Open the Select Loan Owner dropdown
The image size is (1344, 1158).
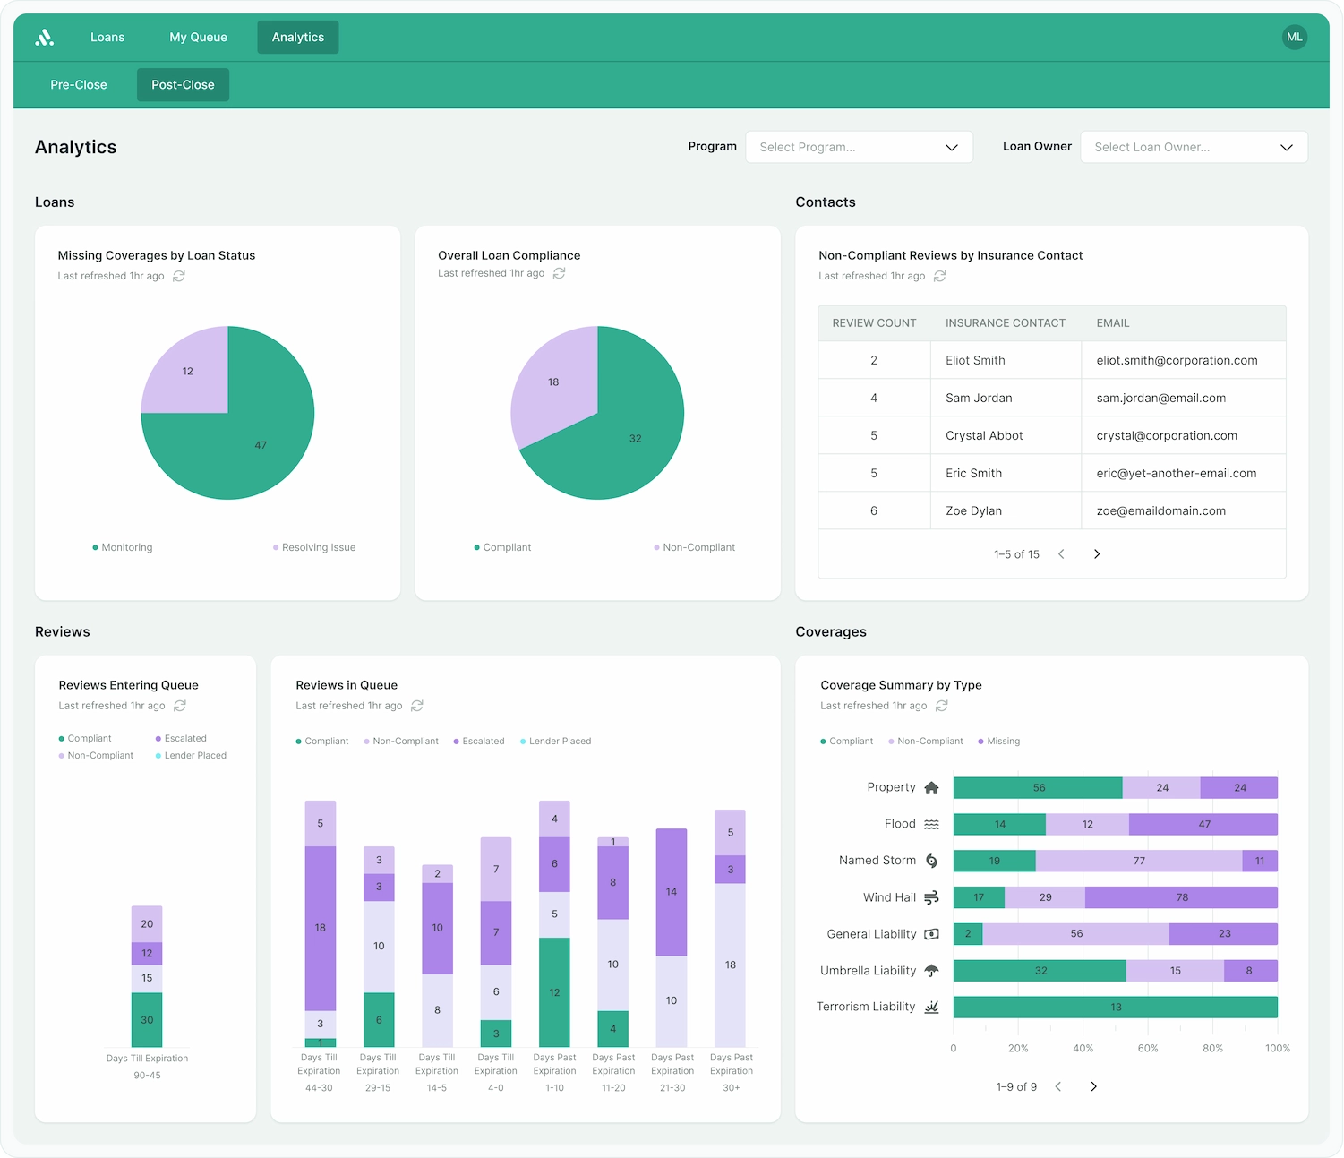[x=1194, y=147]
